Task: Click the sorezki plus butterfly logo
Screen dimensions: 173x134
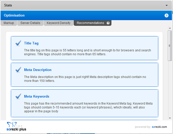Action: point(13,124)
